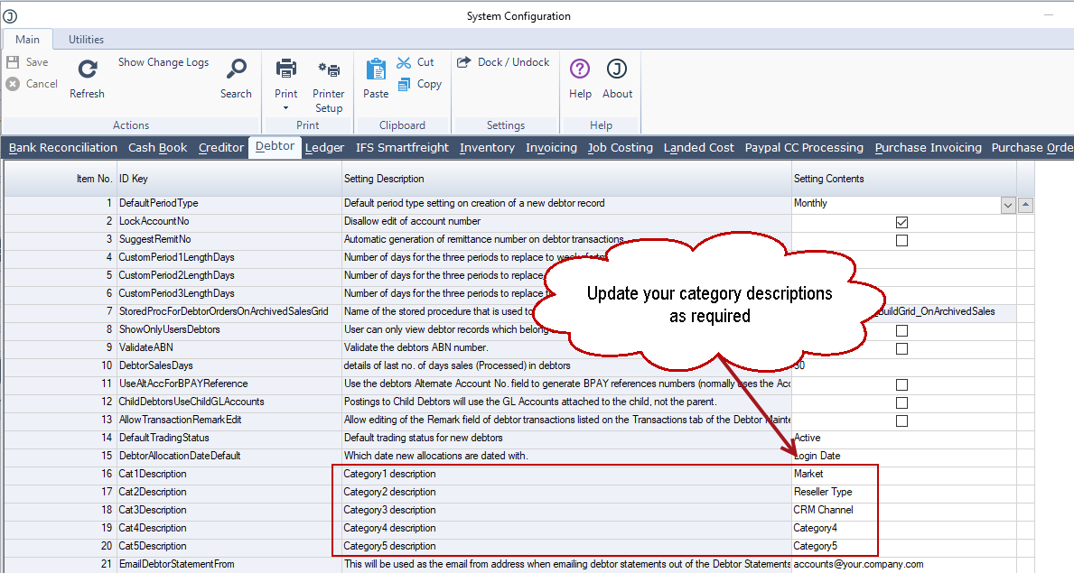This screenshot has width=1074, height=573.
Task: Expand the Print dropdown arrow
Action: [286, 108]
